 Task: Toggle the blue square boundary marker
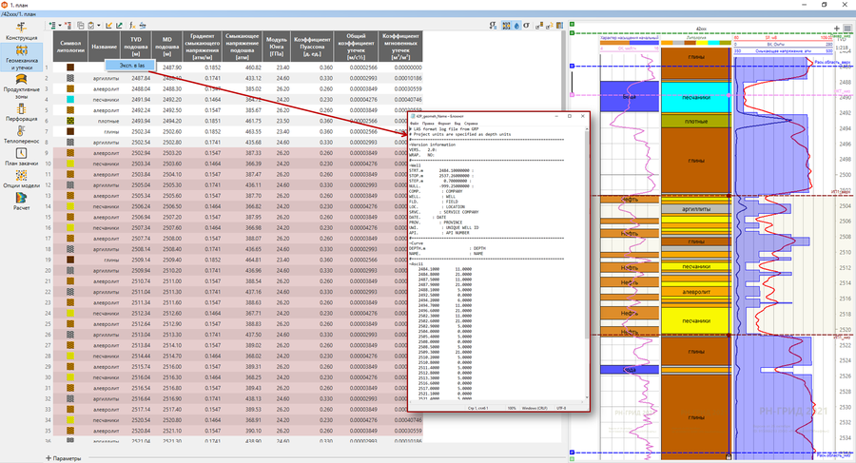(x=572, y=66)
